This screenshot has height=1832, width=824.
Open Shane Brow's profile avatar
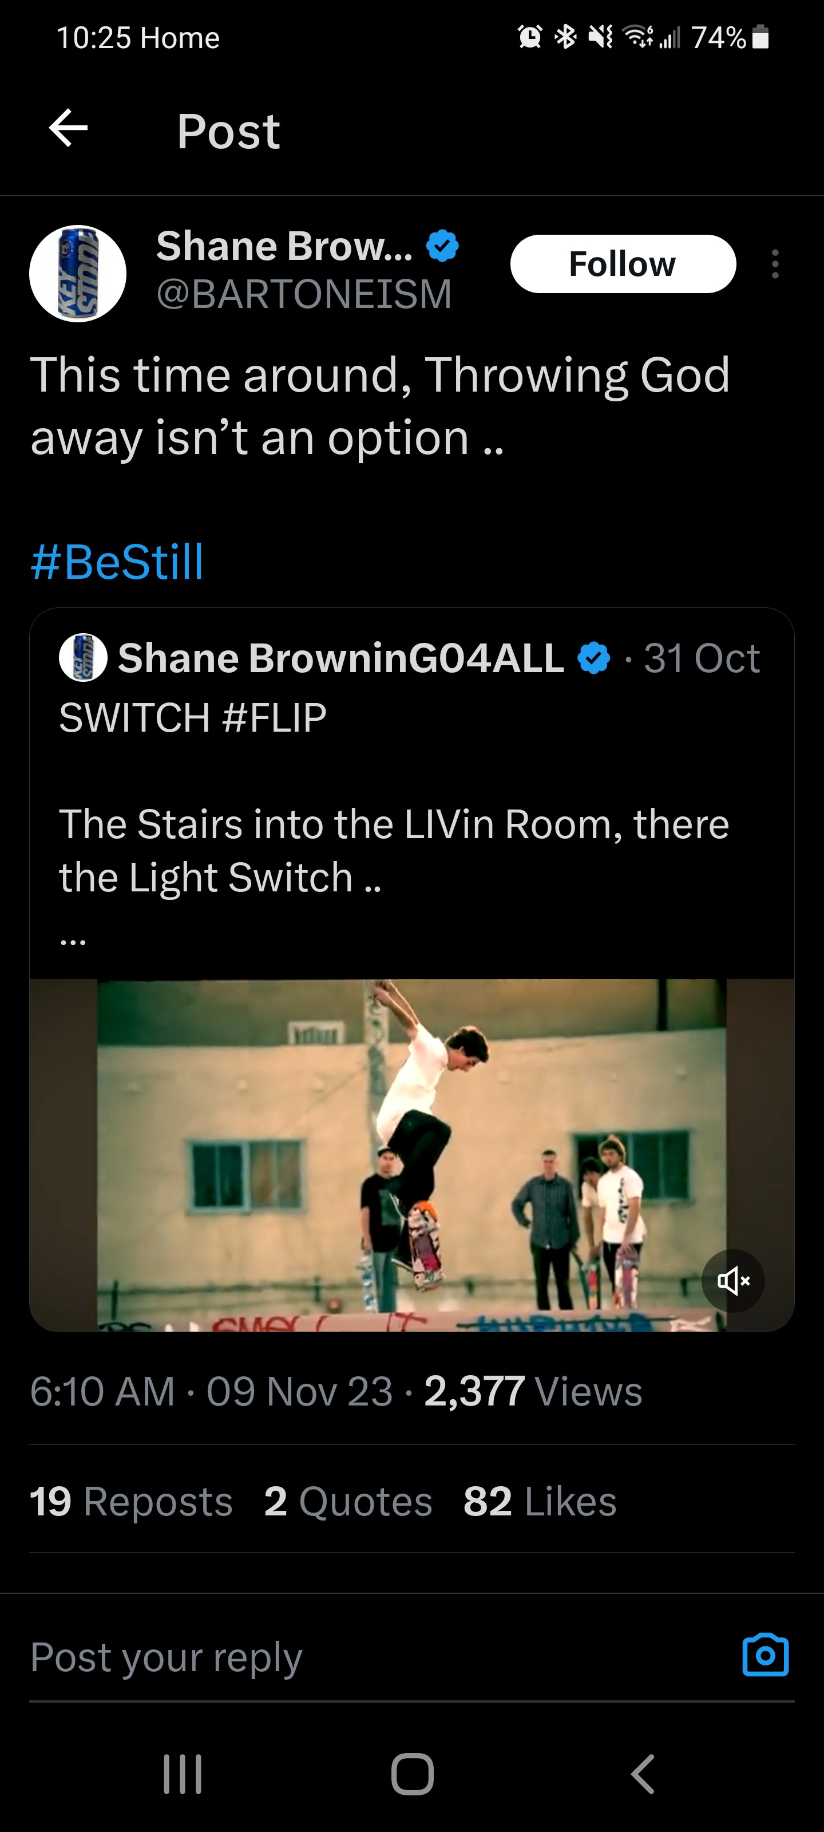(x=77, y=274)
